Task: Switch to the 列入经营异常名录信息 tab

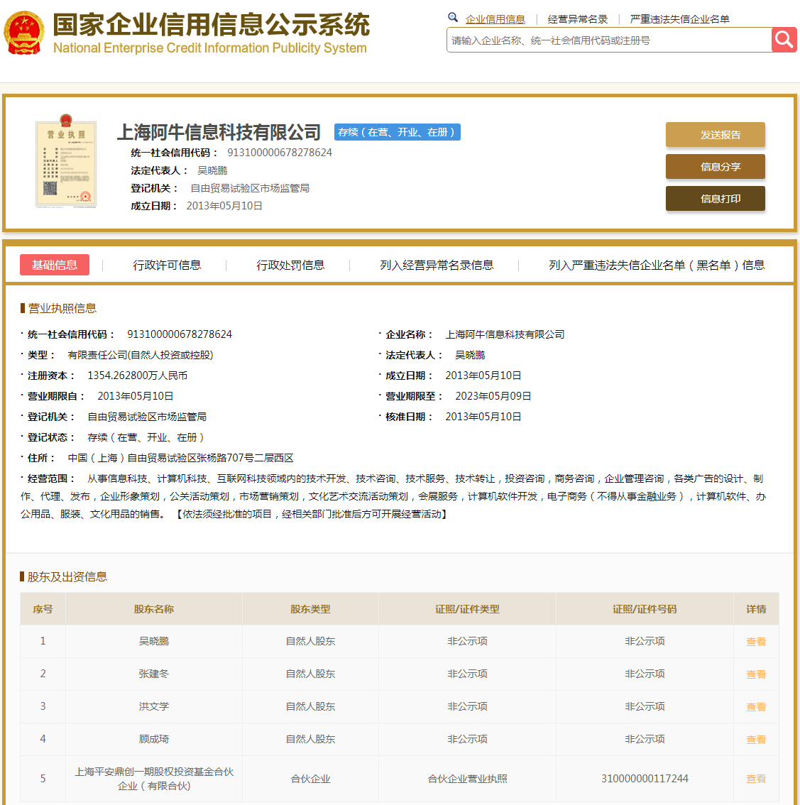Action: click(437, 265)
